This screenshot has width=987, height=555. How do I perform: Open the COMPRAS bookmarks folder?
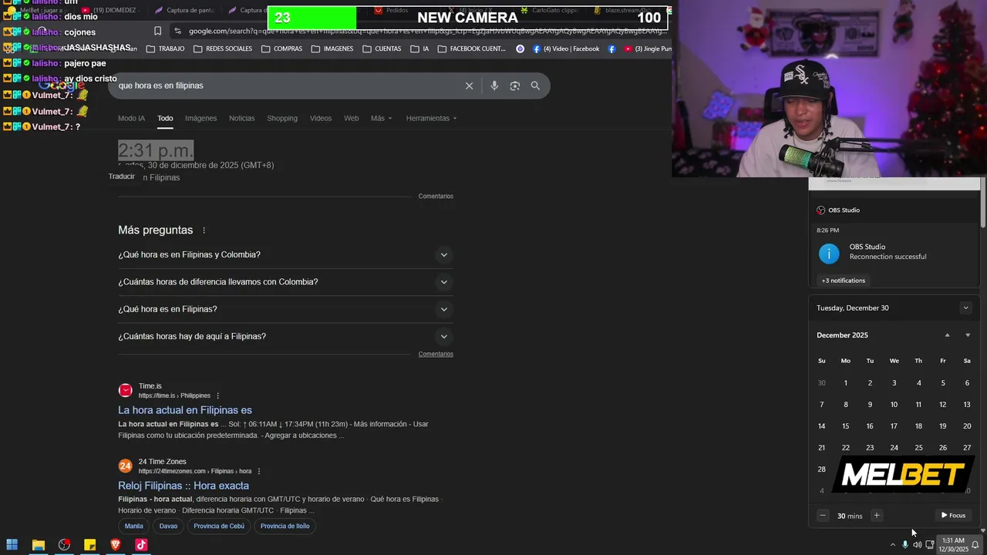pos(281,49)
